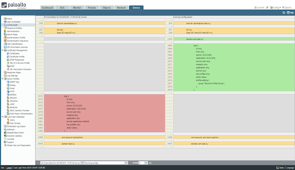Click the High Availability icon
This screenshot has width=295, height=170.
coord(5,22)
